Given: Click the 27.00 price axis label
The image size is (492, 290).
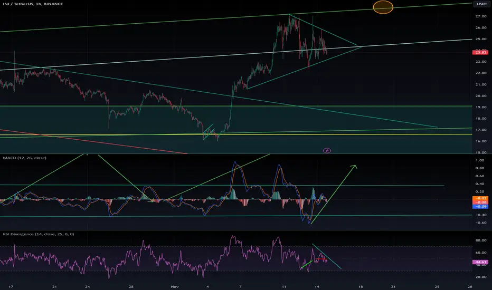Looking at the screenshot, I should pyautogui.click(x=481, y=16).
